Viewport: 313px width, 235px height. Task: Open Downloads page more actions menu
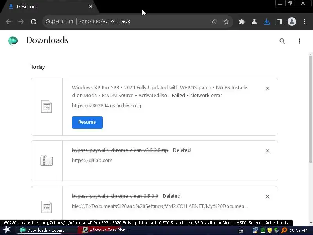click(x=299, y=41)
